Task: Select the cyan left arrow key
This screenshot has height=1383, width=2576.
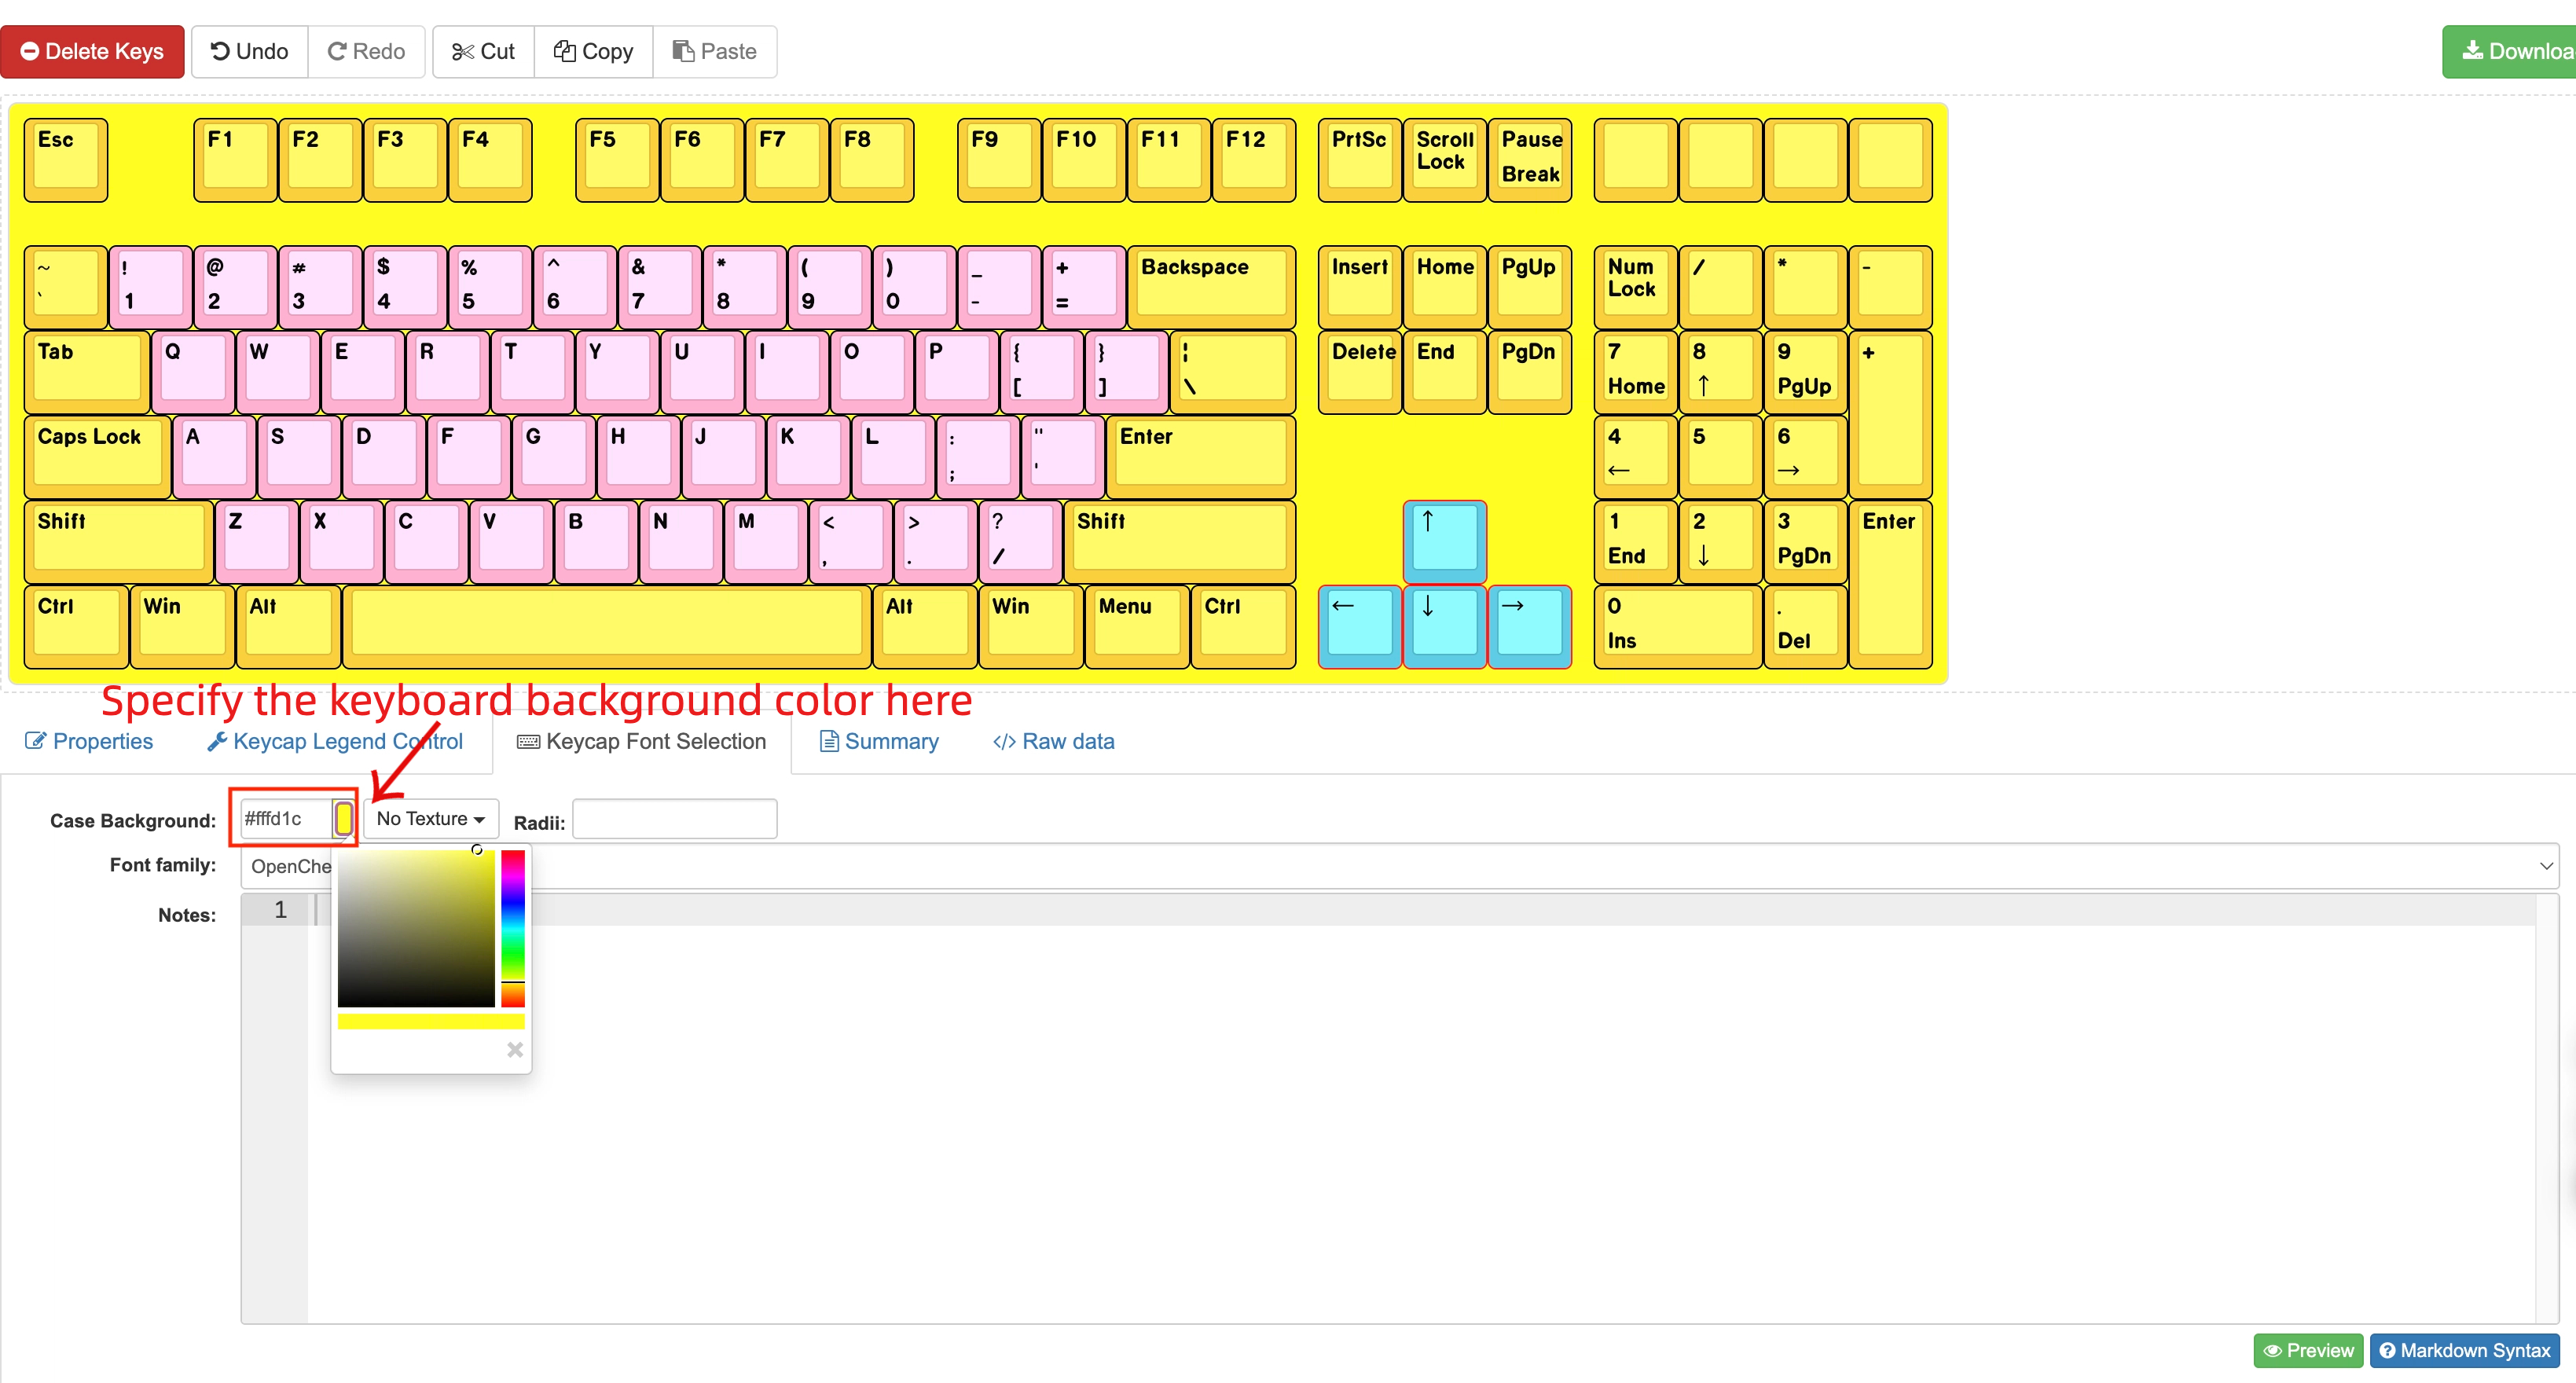Action: (x=1360, y=627)
